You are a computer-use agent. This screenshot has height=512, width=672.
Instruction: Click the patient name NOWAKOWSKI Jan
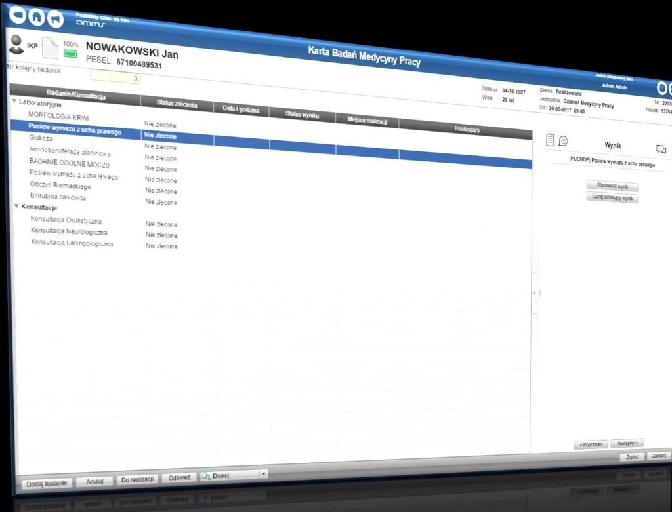(132, 50)
